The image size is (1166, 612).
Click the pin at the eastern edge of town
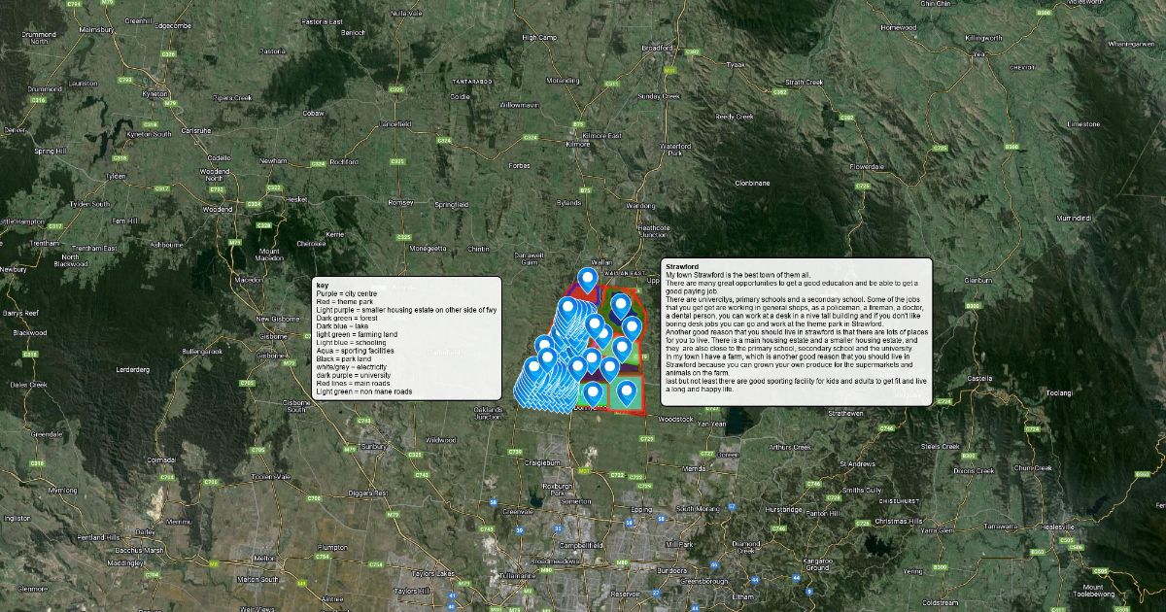(x=632, y=327)
